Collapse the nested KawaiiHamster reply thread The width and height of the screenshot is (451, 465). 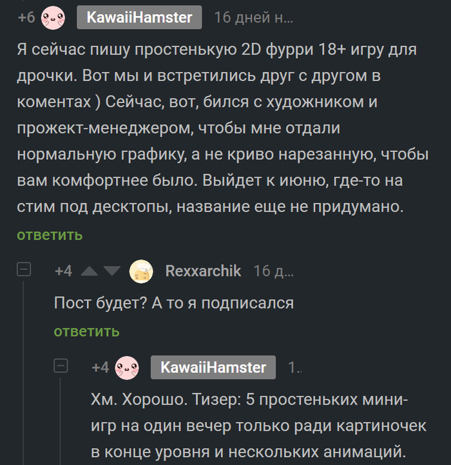[61, 366]
